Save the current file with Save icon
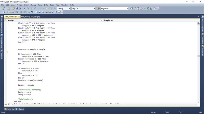The image size is (204, 114). pos(17,8)
